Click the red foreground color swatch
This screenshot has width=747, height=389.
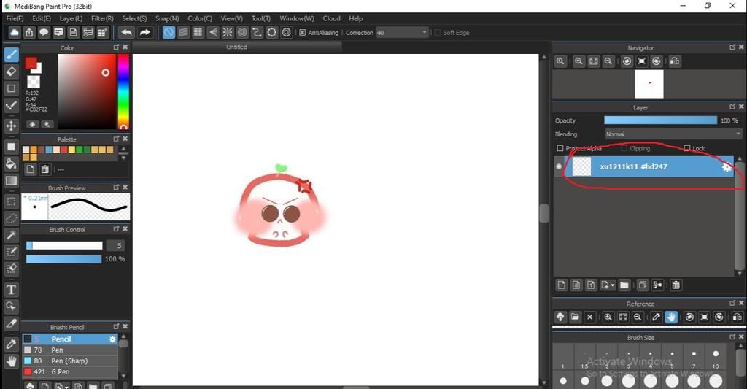pyautogui.click(x=31, y=63)
